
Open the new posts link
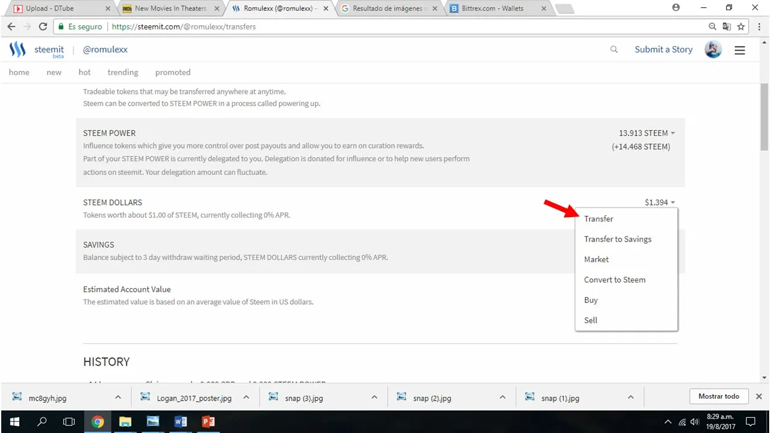pyautogui.click(x=54, y=72)
